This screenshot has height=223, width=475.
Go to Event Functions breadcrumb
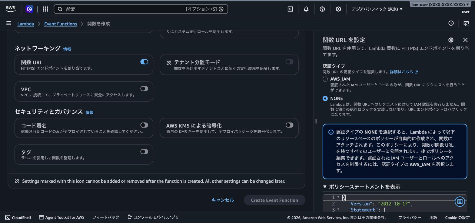click(61, 24)
